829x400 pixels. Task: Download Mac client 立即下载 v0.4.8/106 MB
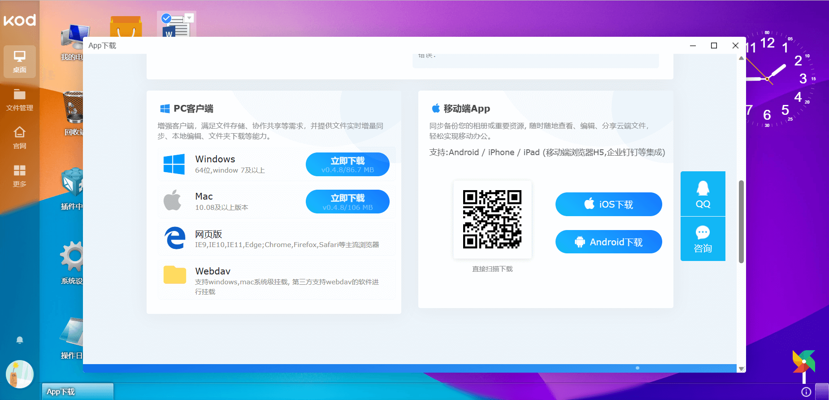coord(347,202)
